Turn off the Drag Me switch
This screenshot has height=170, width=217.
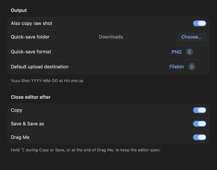click(x=199, y=137)
